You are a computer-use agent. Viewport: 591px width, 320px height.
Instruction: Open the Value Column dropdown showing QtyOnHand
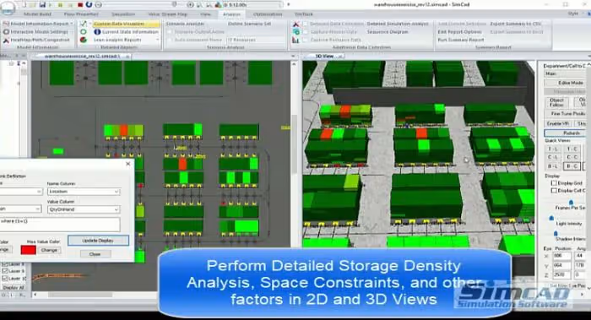(x=84, y=209)
